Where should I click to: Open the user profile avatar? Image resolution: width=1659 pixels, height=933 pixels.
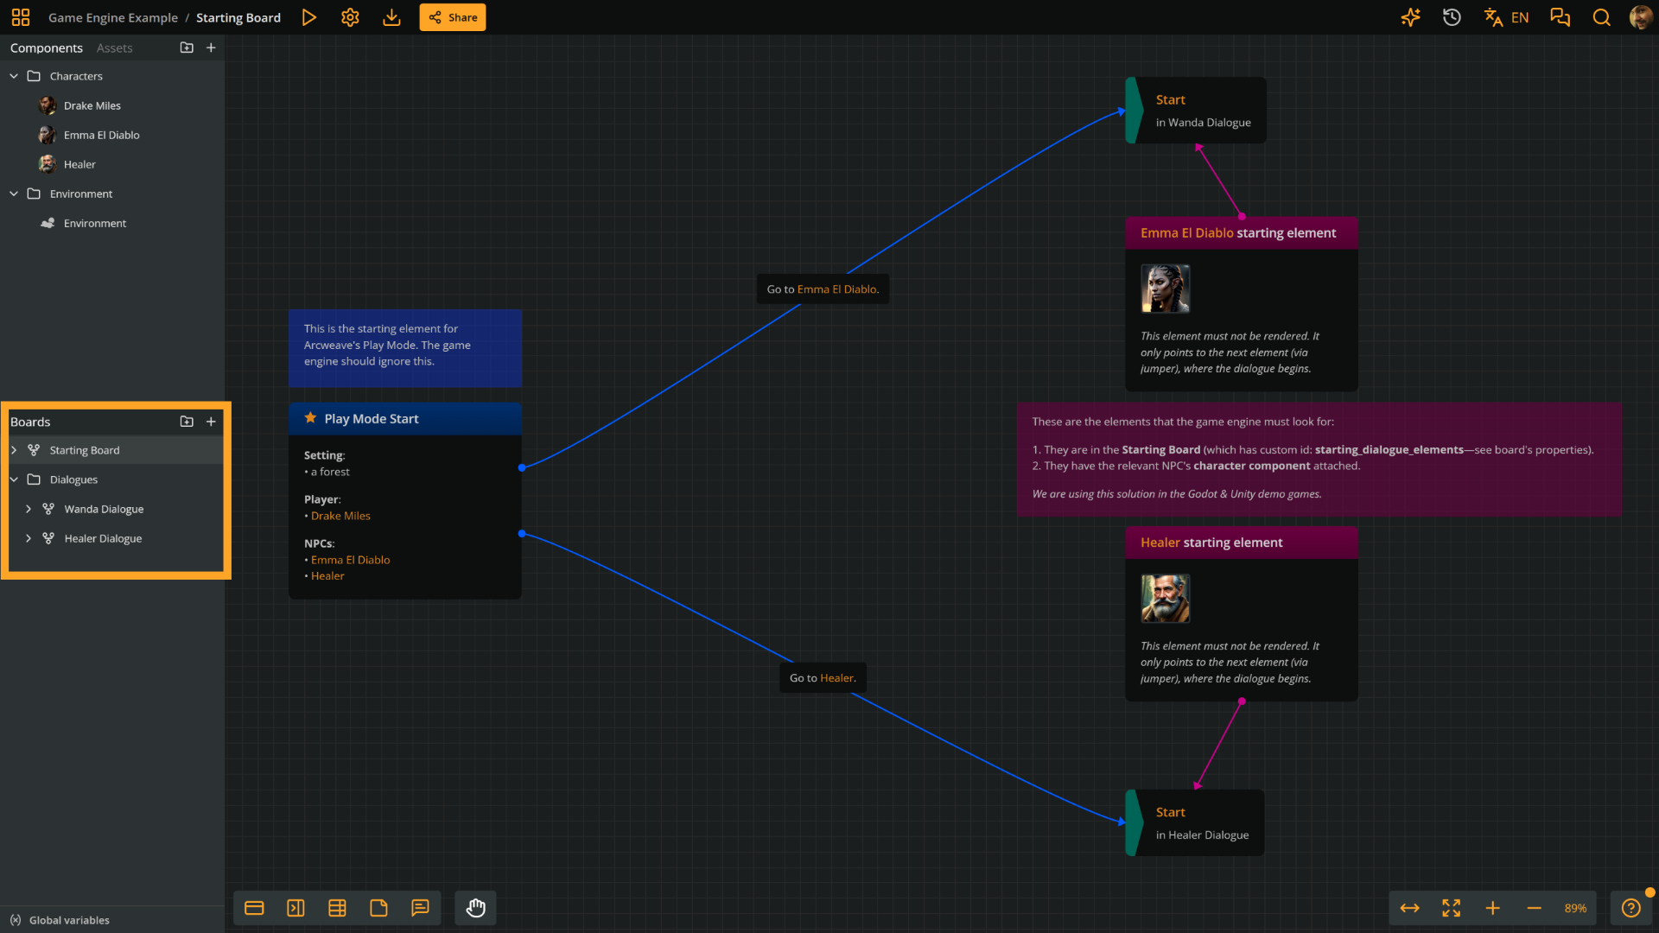tap(1640, 17)
